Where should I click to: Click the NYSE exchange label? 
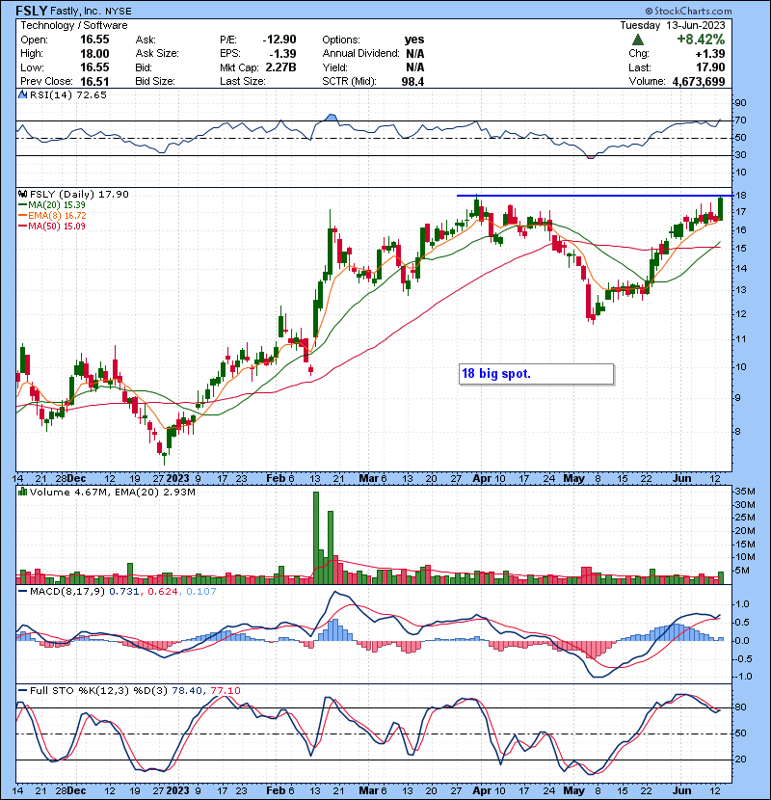119,12
